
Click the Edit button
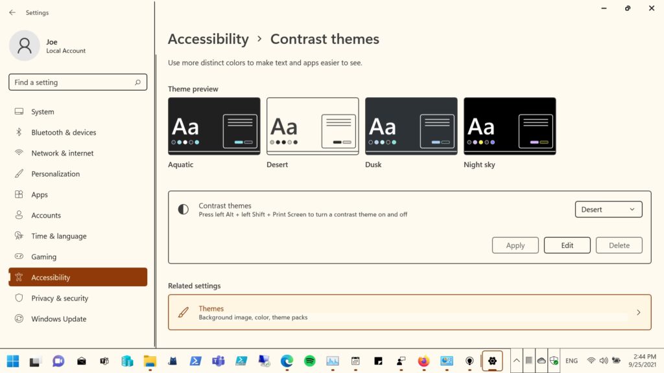[567, 245]
